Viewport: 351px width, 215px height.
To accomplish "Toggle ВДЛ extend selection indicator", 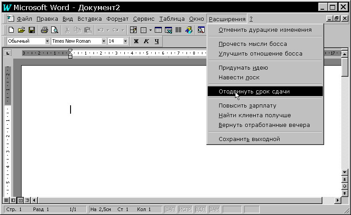I will pyautogui.click(x=200, y=209).
